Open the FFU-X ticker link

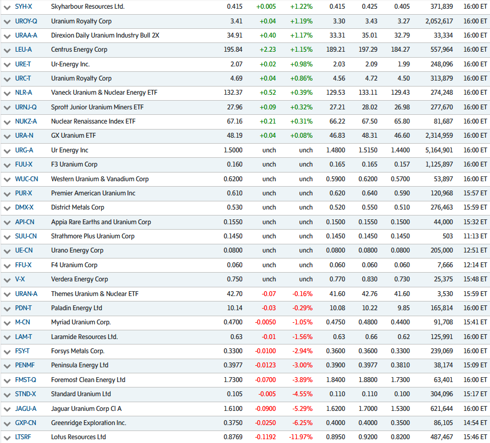pyautogui.click(x=23, y=265)
